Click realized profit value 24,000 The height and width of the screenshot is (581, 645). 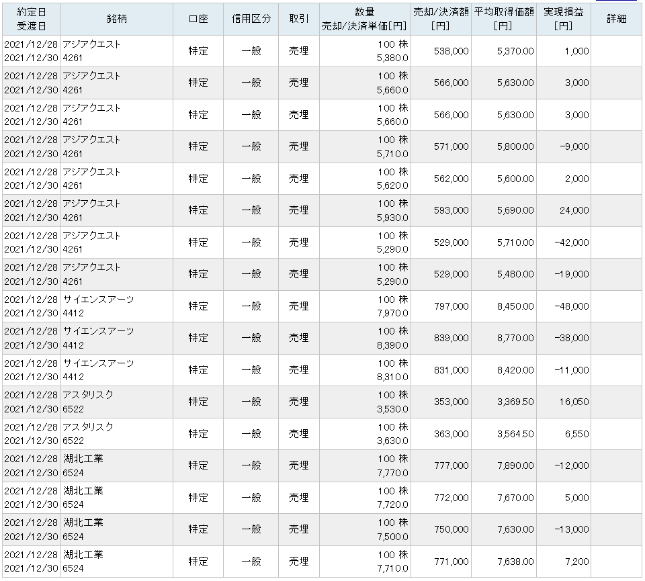tap(574, 210)
